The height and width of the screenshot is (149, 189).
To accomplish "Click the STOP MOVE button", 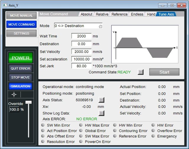I will 20,77.
